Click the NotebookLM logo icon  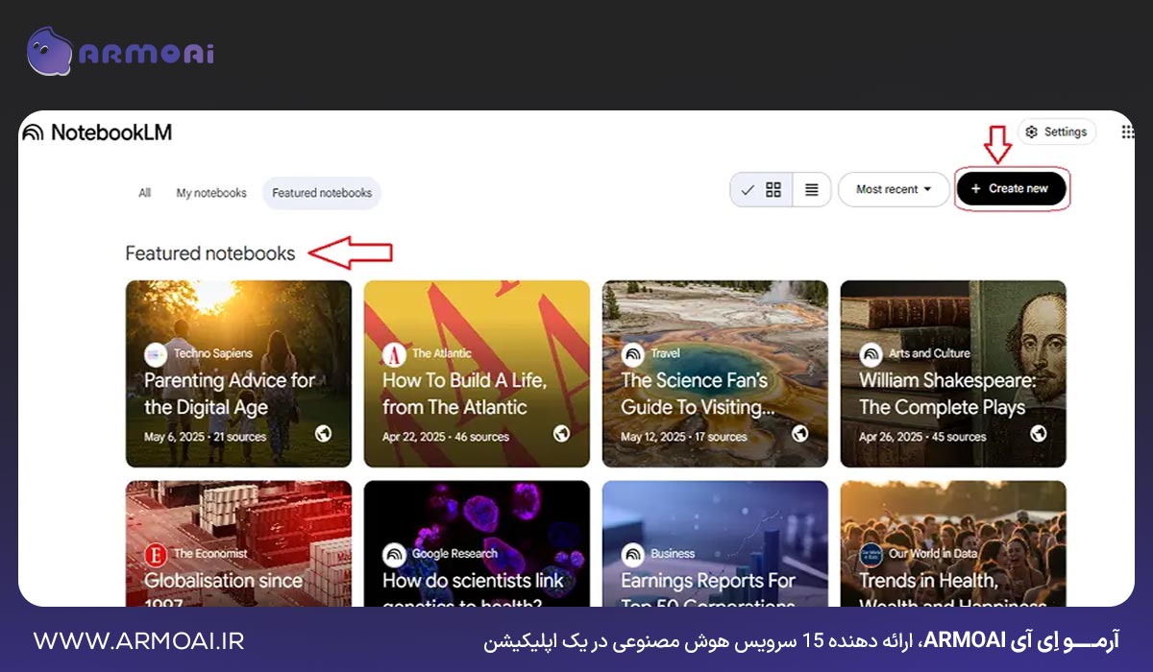[30, 132]
